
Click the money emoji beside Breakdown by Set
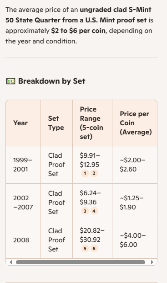click(11, 81)
